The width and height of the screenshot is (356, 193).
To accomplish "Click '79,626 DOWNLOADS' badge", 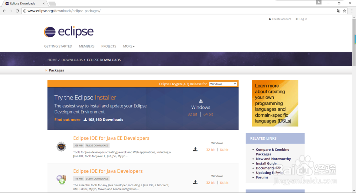I will 97,146.
